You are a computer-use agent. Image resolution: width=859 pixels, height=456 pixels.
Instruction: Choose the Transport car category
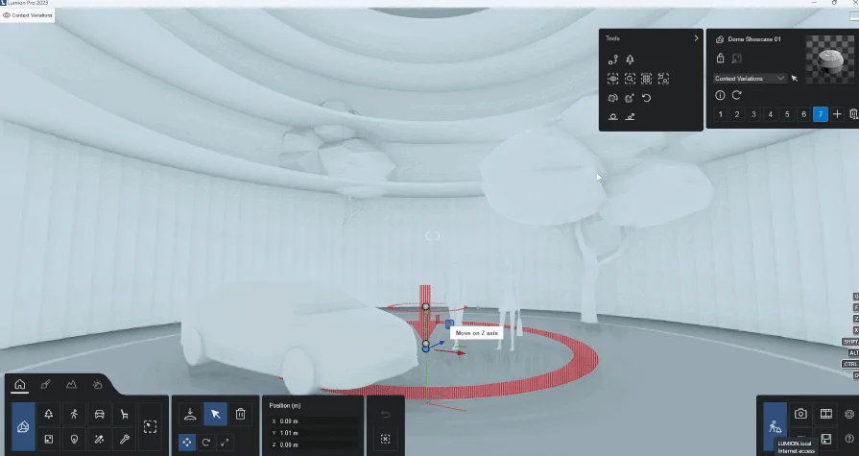click(x=99, y=414)
